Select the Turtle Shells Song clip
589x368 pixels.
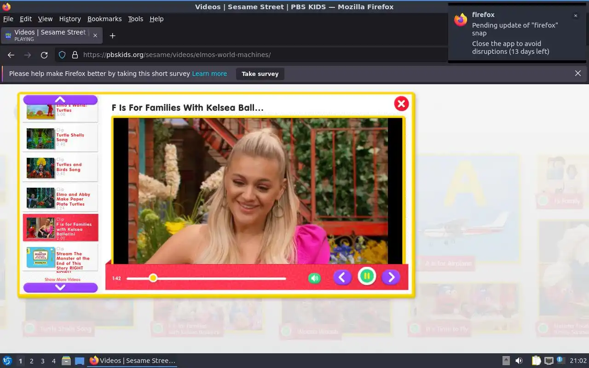[60, 138]
